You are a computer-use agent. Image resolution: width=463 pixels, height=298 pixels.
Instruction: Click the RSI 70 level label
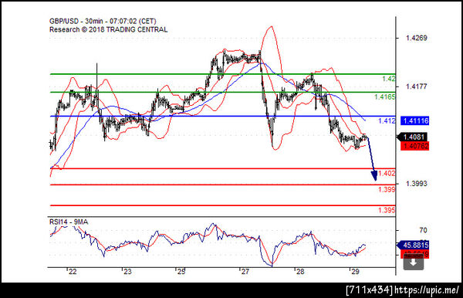click(423, 230)
